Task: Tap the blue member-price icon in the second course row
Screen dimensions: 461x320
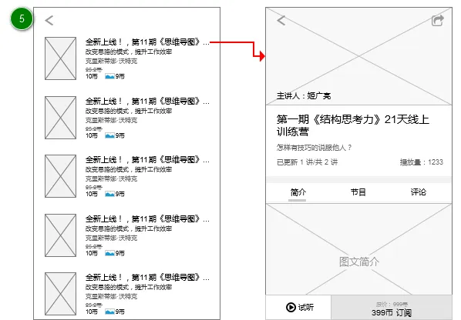Action: pos(109,136)
